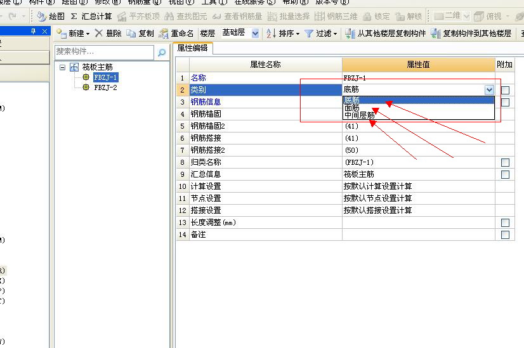Toggle 附加 checkbox for 类别 row
This screenshot has width=524, height=348.
point(505,90)
